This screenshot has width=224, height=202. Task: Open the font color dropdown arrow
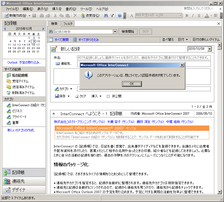tap(211, 15)
